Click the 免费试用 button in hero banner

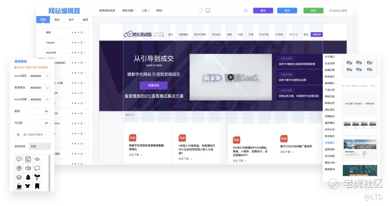pyautogui.click(x=153, y=85)
